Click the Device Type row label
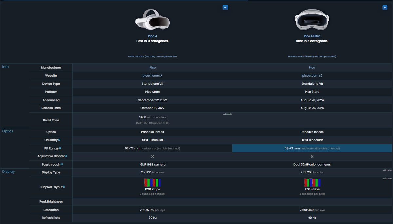Viewport: 393px width, 224px height. click(x=51, y=84)
